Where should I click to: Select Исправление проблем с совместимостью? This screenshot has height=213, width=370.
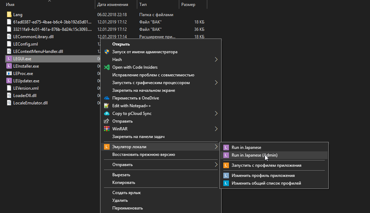pos(153,75)
